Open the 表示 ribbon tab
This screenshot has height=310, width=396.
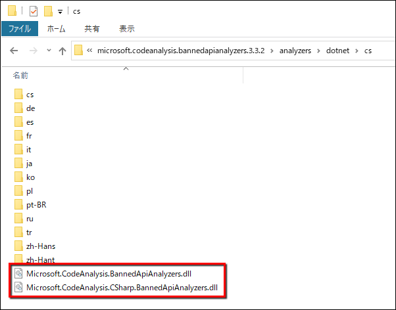click(x=127, y=29)
